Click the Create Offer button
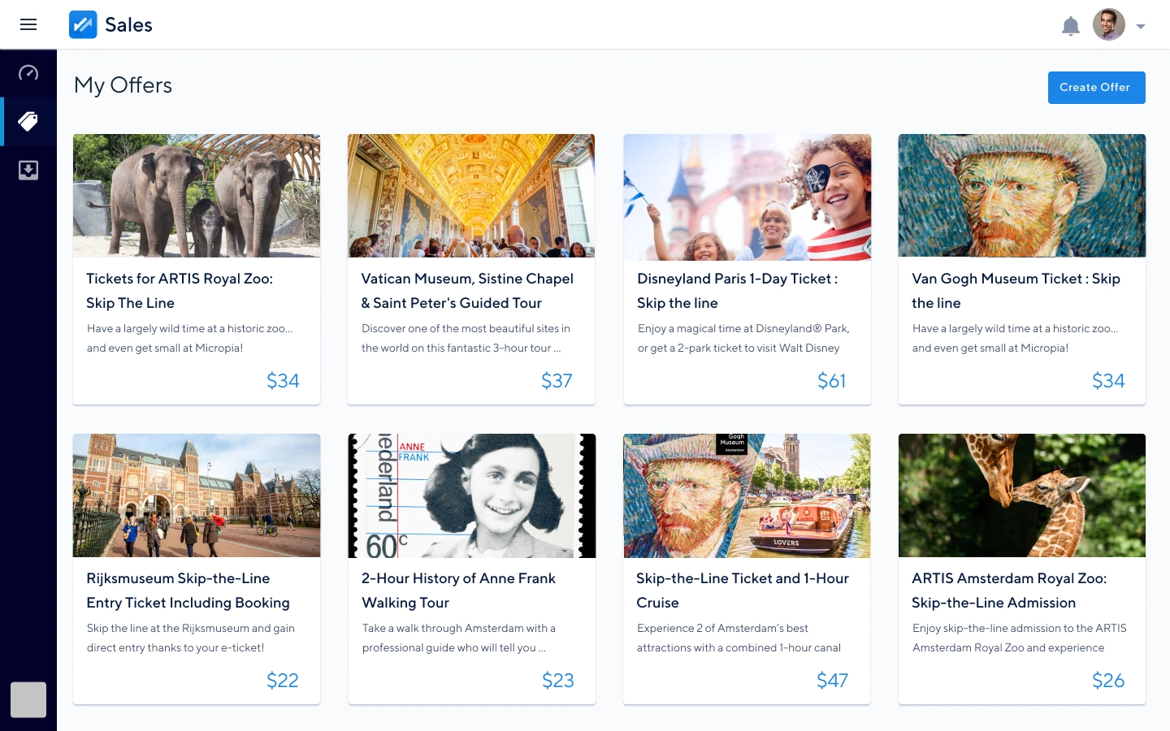Screen dimensions: 1170x731 (1096, 88)
